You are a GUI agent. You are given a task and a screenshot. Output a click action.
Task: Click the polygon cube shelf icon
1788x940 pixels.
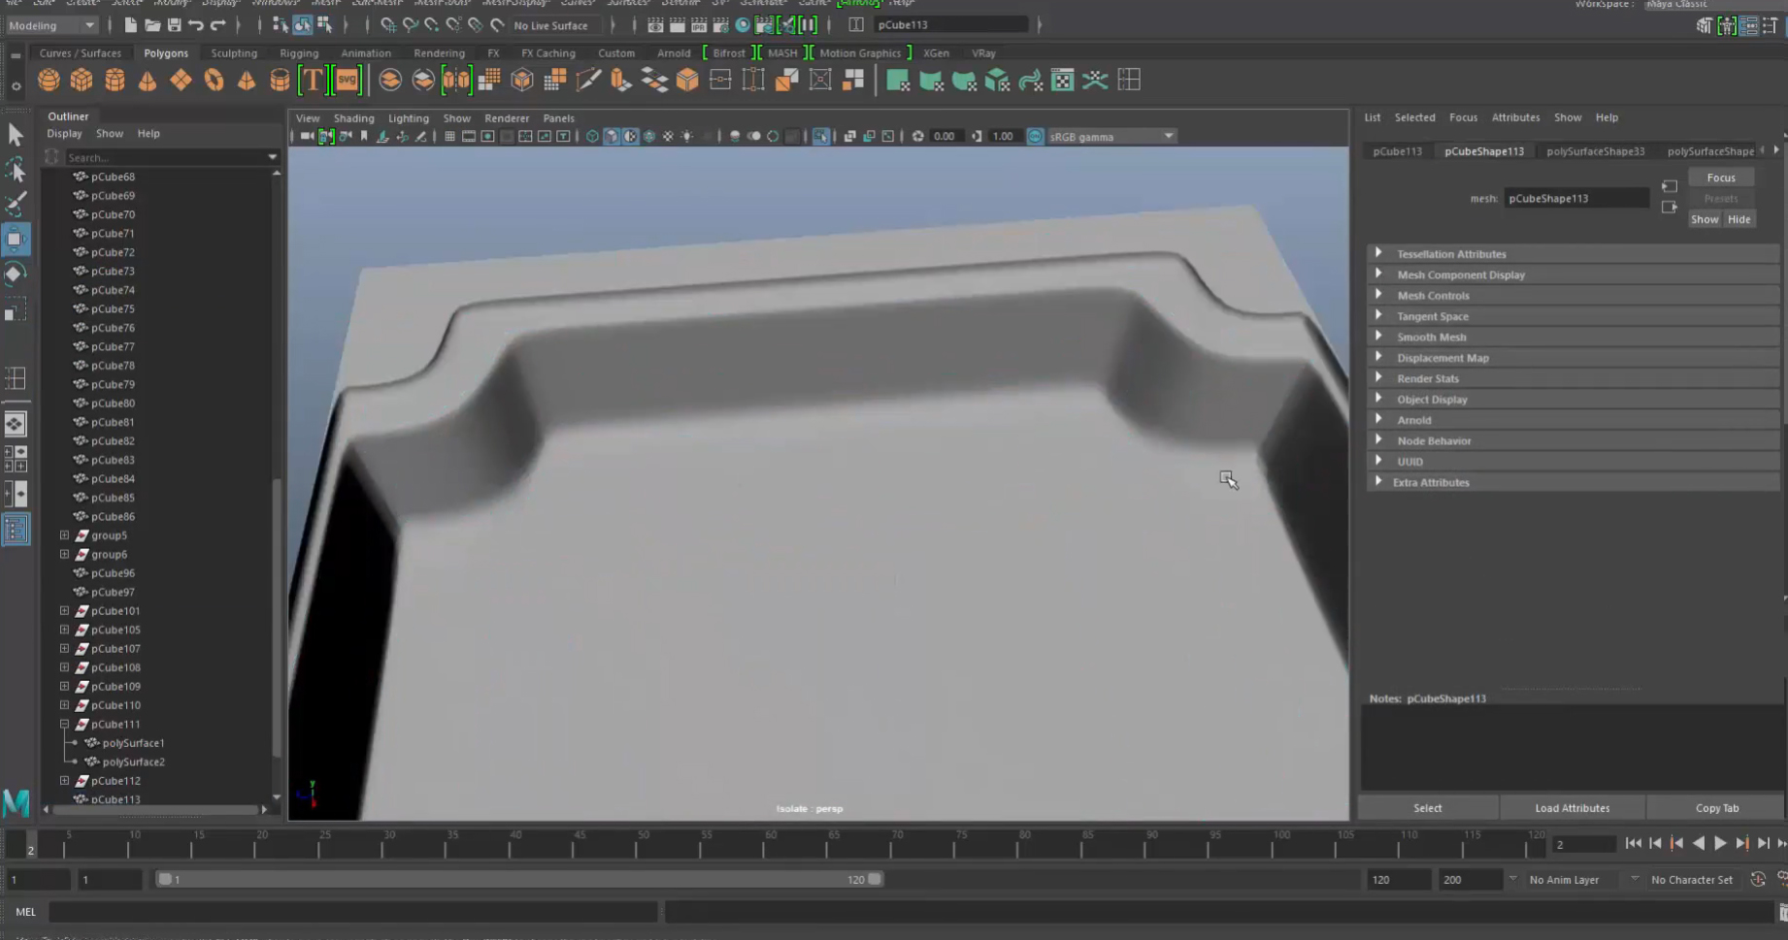(x=82, y=81)
